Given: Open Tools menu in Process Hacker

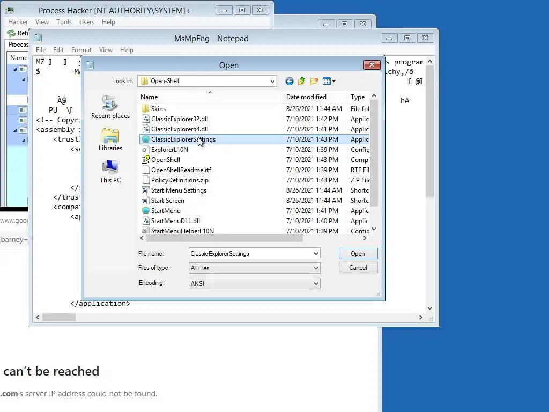Looking at the screenshot, I should (x=64, y=21).
